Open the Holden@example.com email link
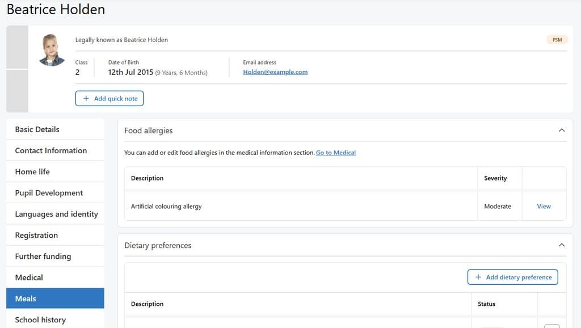Viewport: 581px width, 328px height. coord(275,72)
